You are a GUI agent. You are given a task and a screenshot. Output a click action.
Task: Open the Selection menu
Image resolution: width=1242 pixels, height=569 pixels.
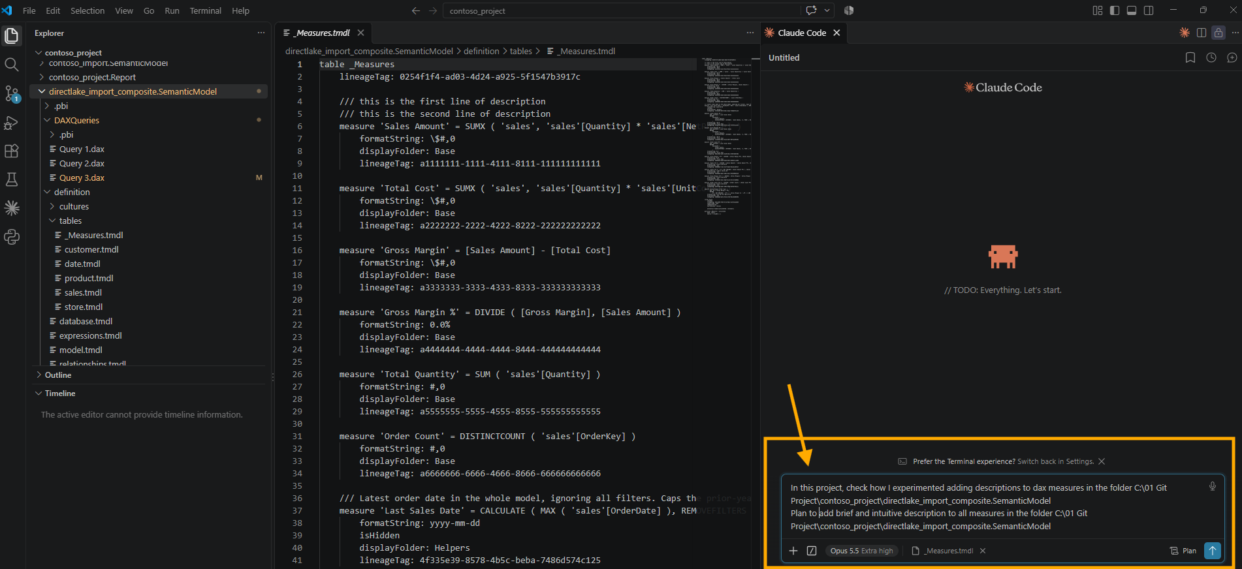tap(88, 10)
